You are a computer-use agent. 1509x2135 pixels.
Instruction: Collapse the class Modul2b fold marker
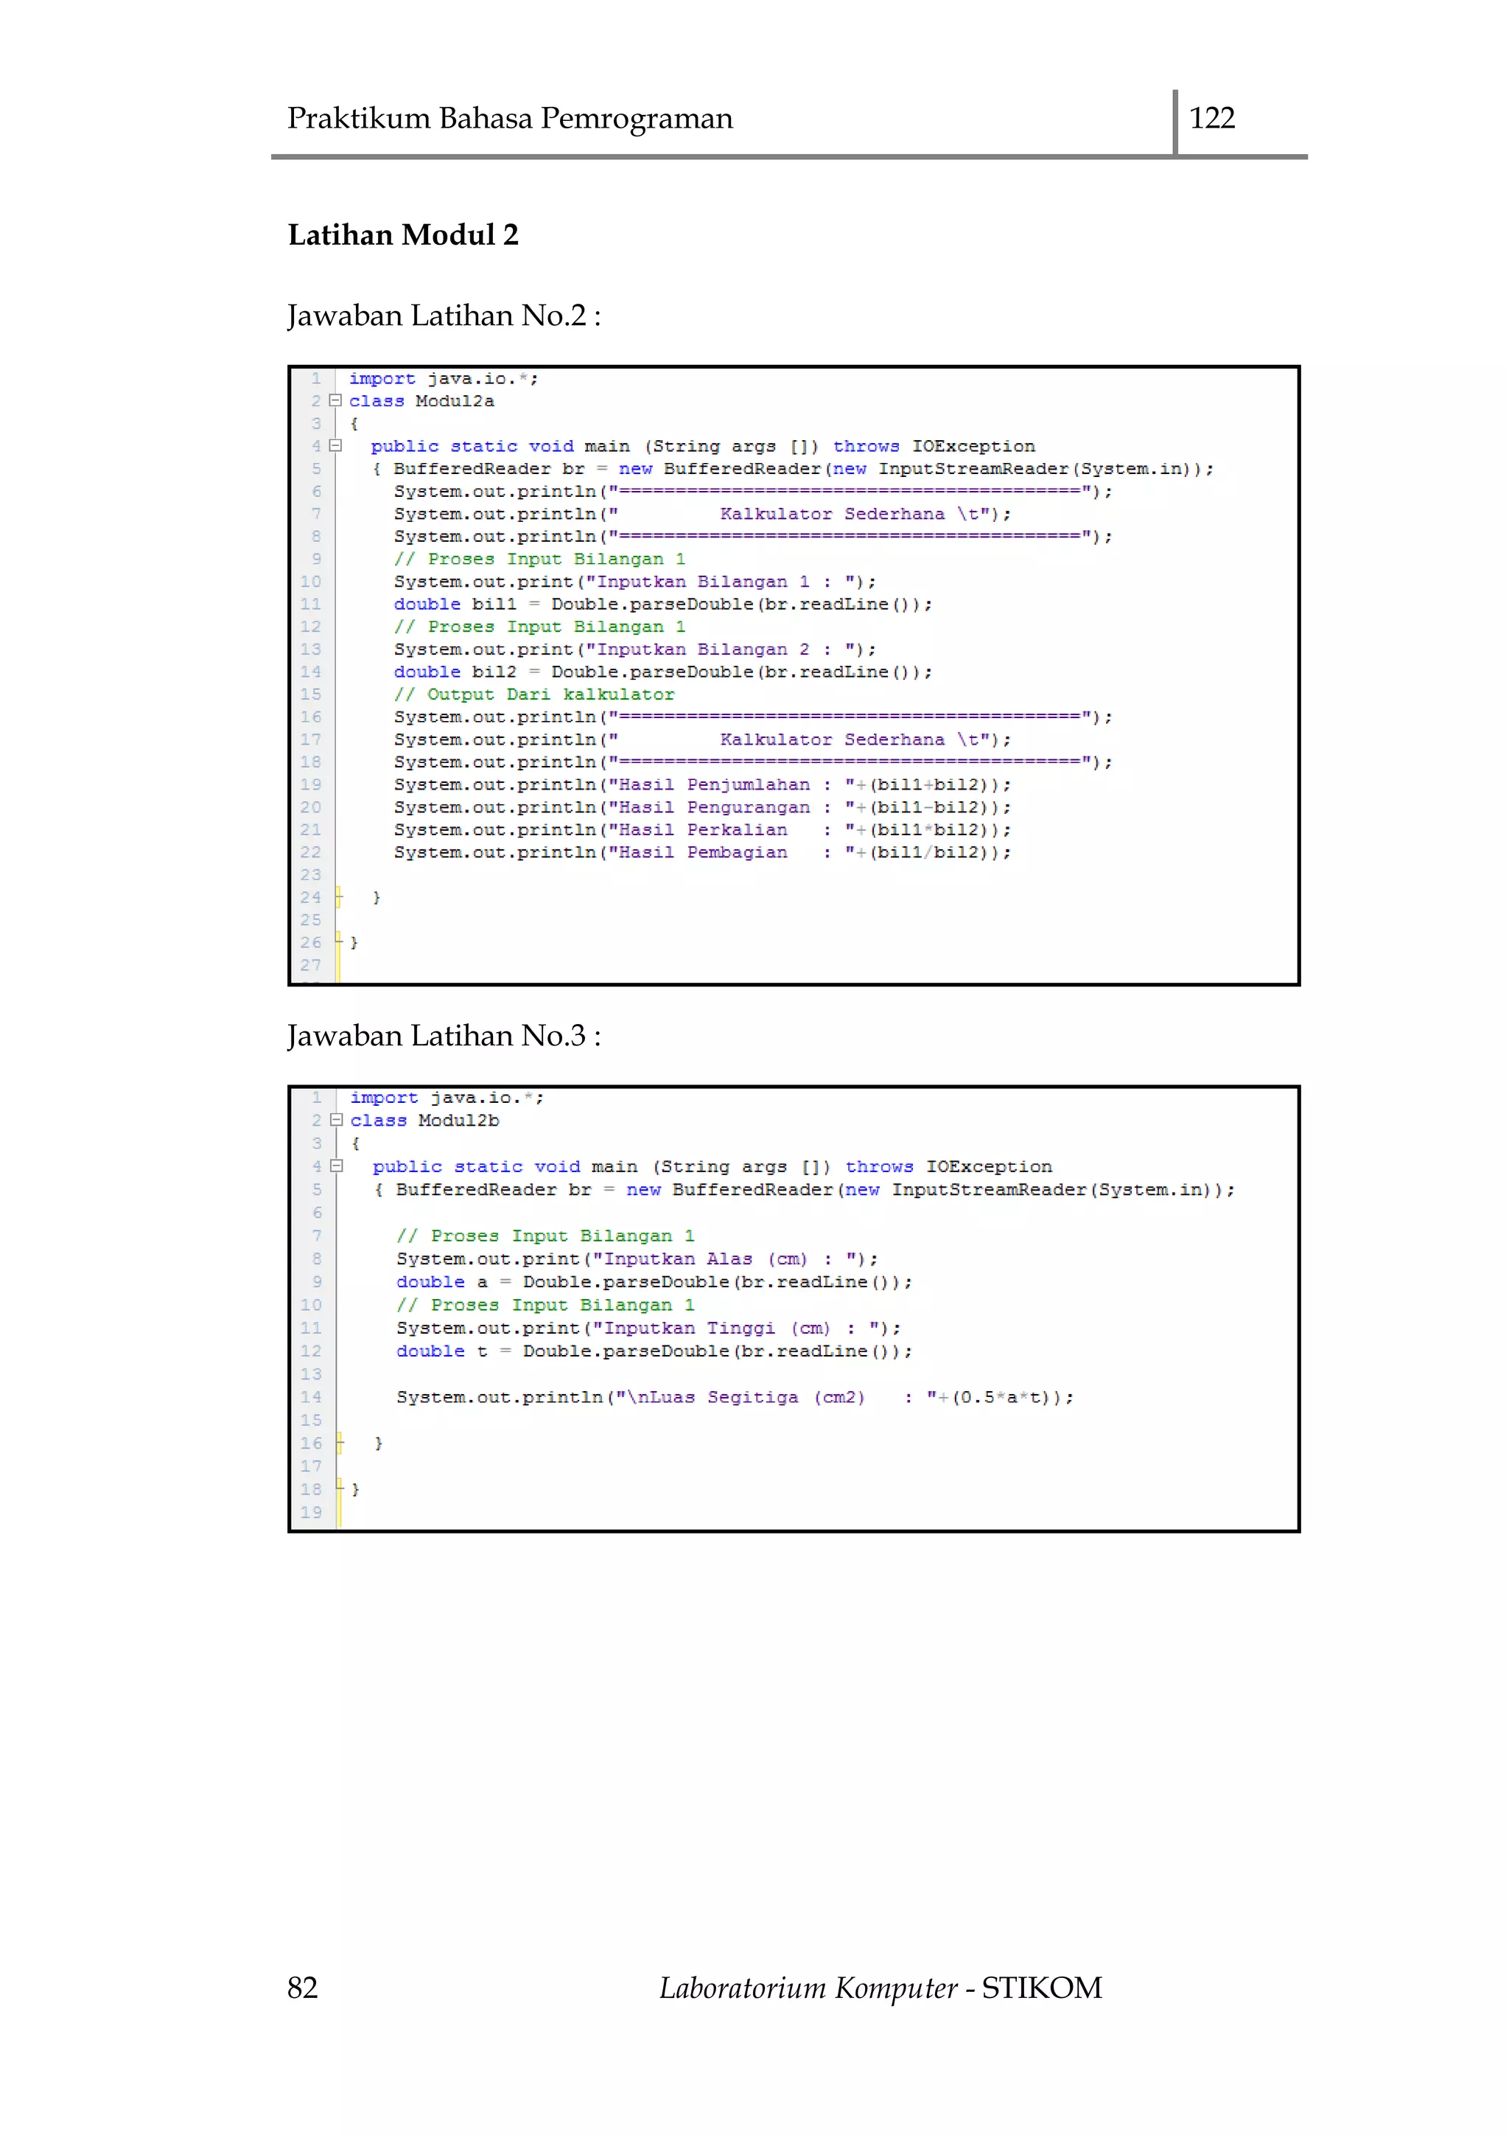[337, 1121]
